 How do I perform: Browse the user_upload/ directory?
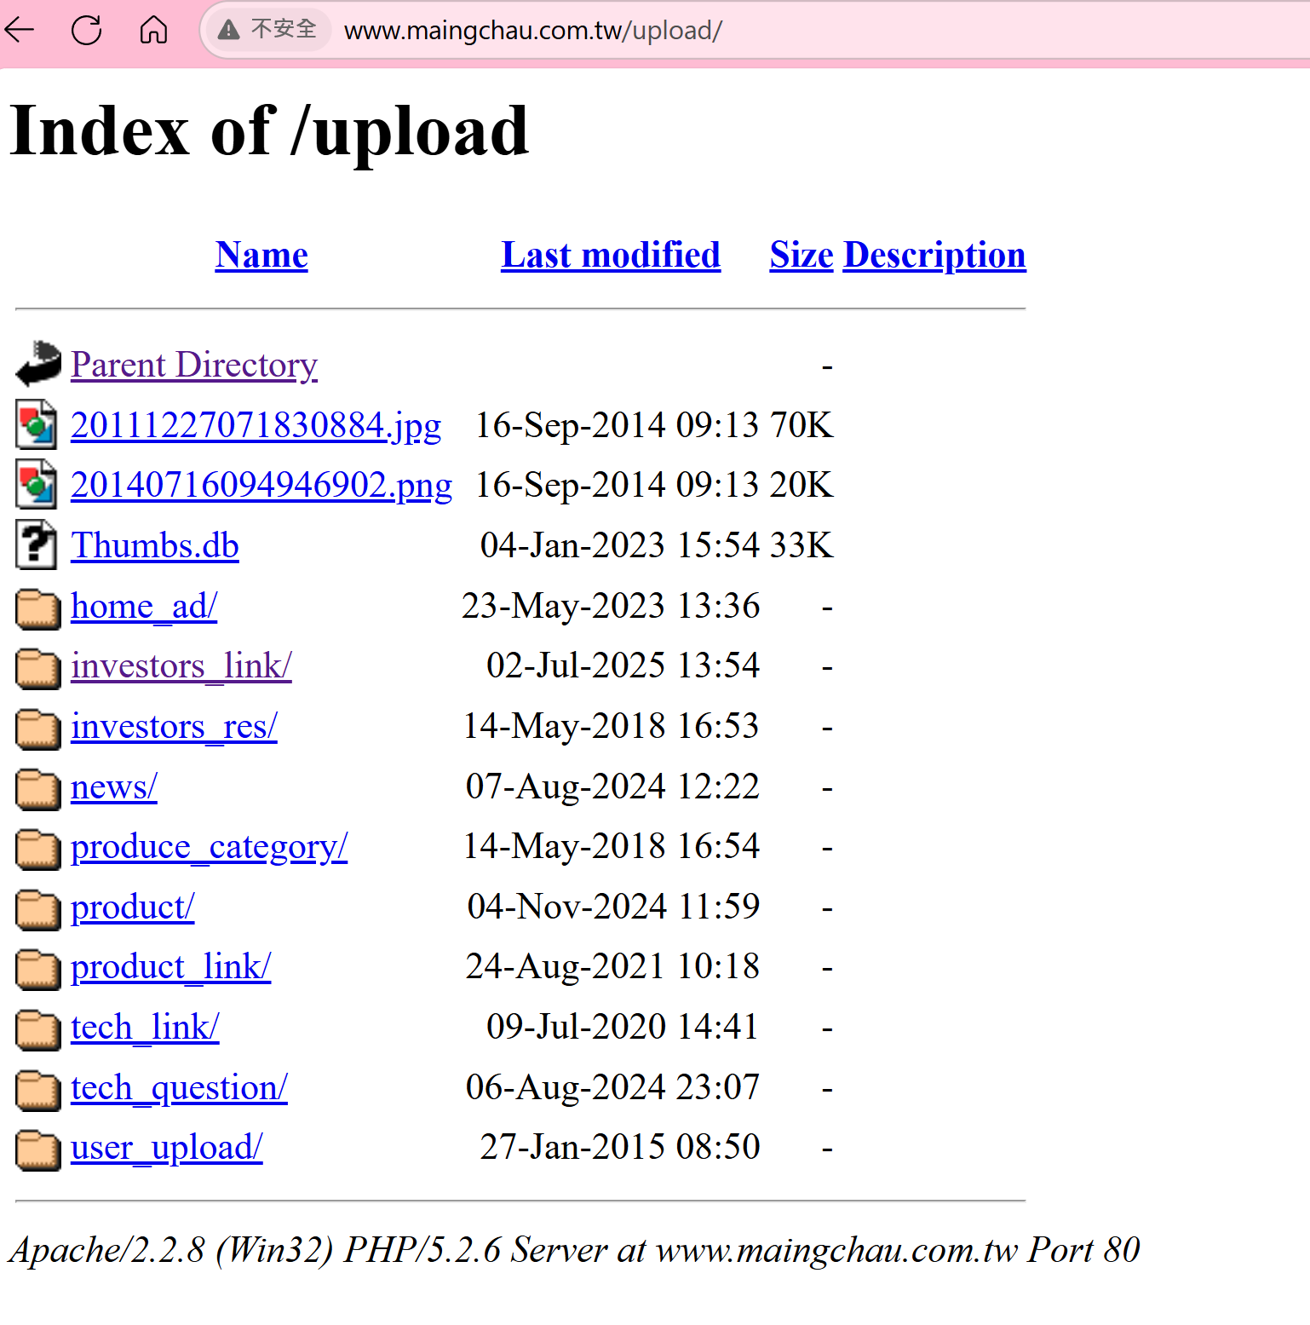[167, 1147]
